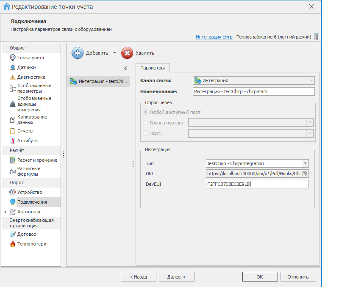Copy URL using the copy icon
This screenshot has width=339, height=287.
point(305,174)
